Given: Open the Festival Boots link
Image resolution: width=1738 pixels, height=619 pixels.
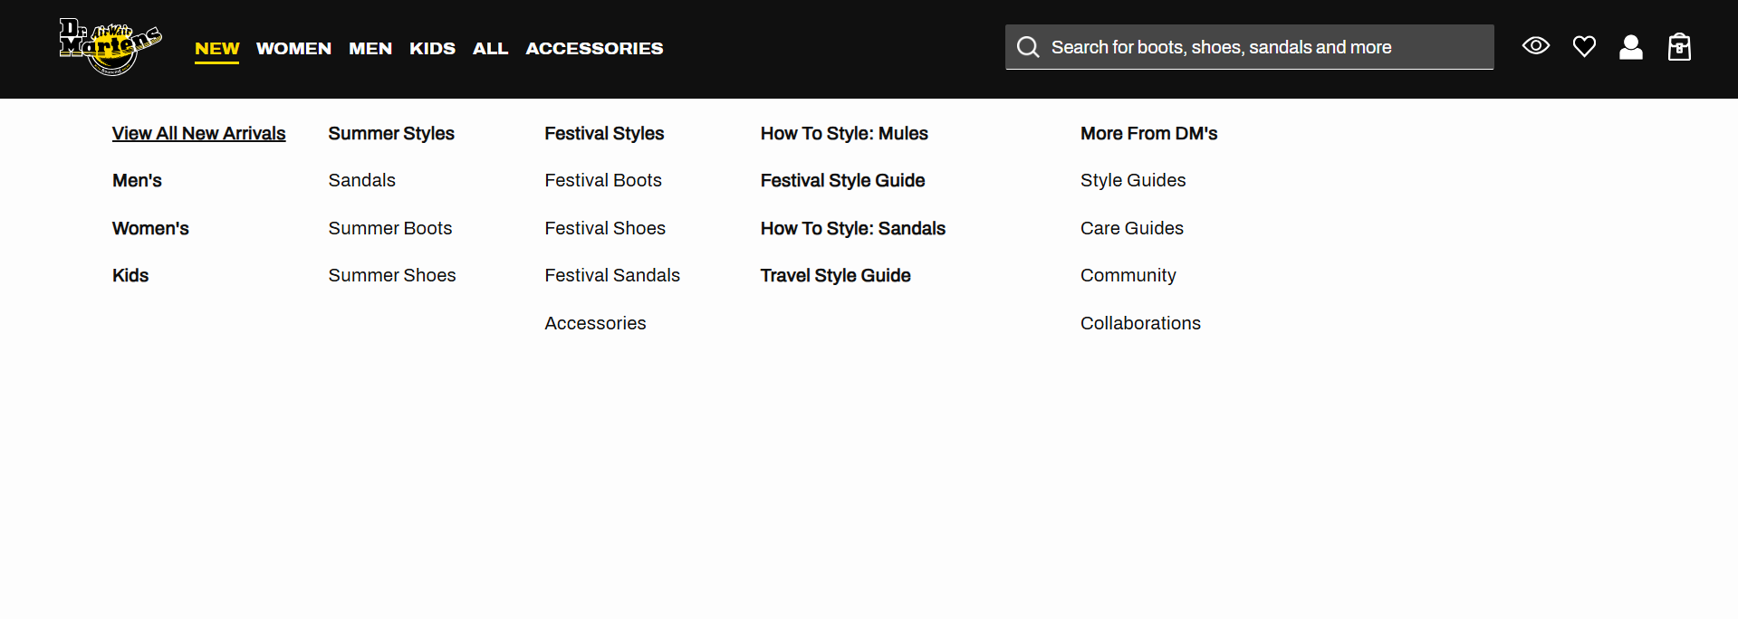Looking at the screenshot, I should (603, 180).
